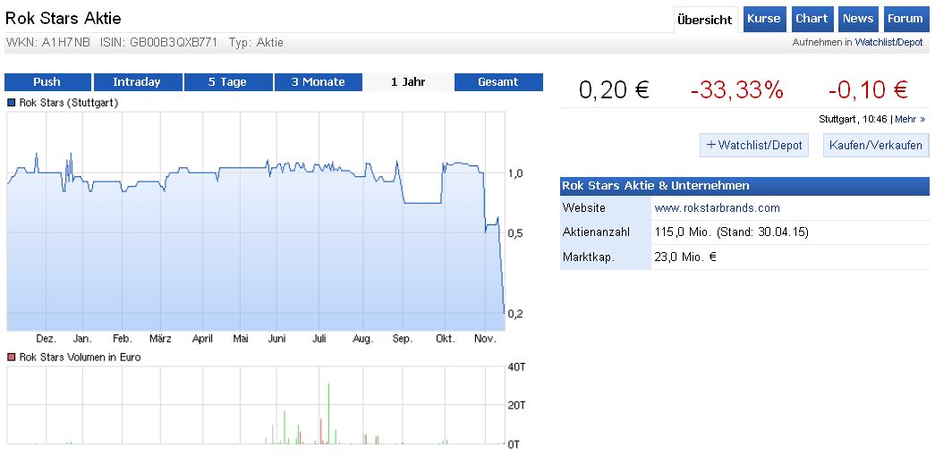Open the Mehr » link
This screenshot has width=935, height=455.
[910, 119]
